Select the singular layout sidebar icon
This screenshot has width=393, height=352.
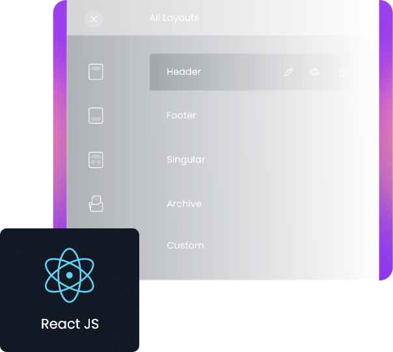[96, 160]
